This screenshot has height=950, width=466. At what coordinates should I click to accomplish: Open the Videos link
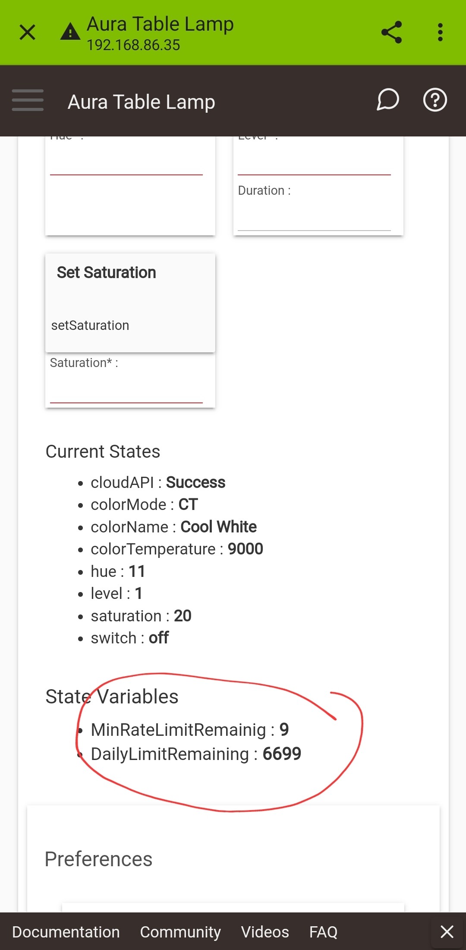click(265, 932)
